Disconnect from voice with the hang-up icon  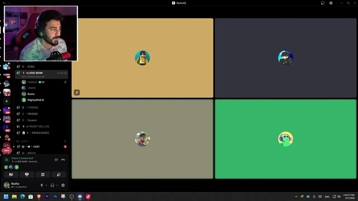coord(63,160)
